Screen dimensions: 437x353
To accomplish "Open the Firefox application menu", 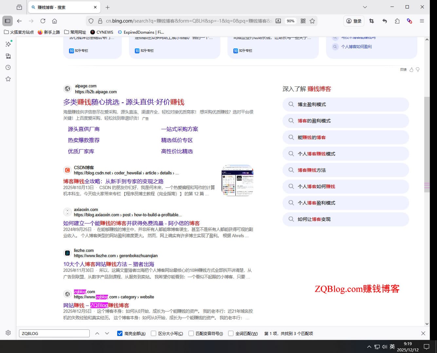I will tap(422, 21).
